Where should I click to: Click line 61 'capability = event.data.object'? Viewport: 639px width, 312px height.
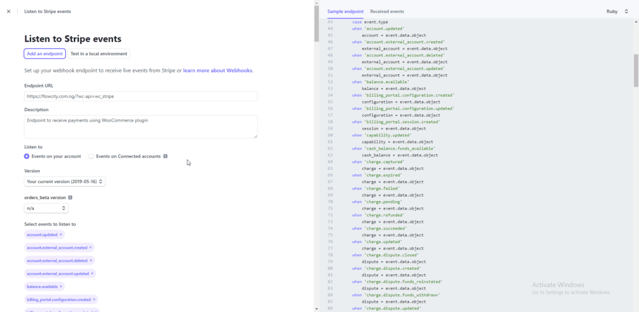tap(397, 142)
